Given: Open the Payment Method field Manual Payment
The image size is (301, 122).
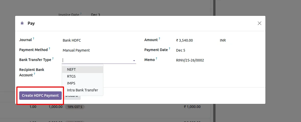Looking at the screenshot, I should pos(76,50).
